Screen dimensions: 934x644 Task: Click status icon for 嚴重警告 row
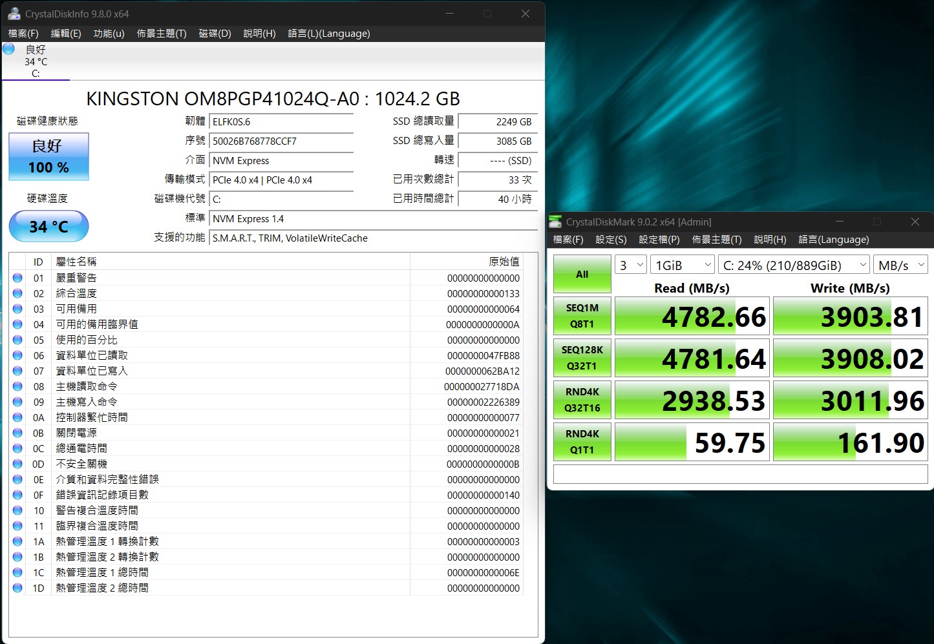click(x=17, y=278)
